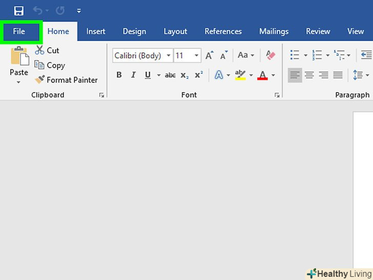
Task: Click the Grow Font icon
Action: pyautogui.click(x=209, y=55)
